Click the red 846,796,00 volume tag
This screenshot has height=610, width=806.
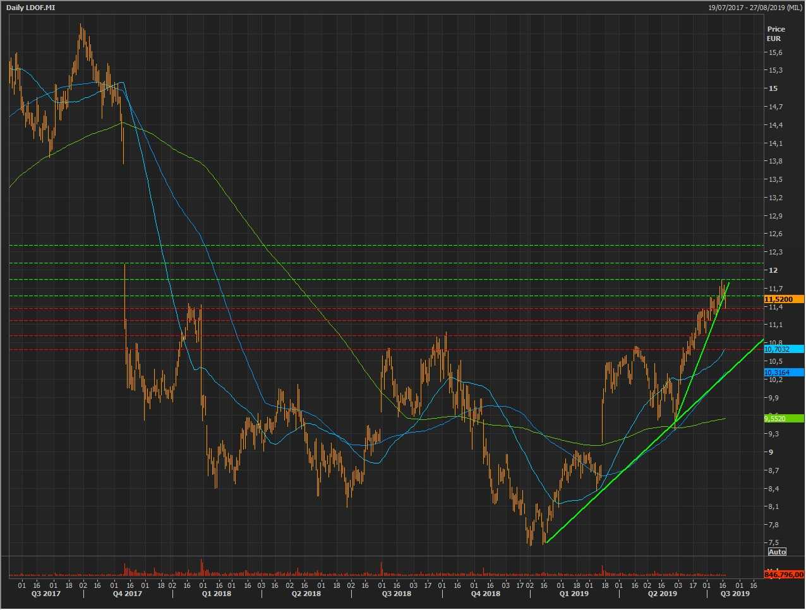click(783, 575)
